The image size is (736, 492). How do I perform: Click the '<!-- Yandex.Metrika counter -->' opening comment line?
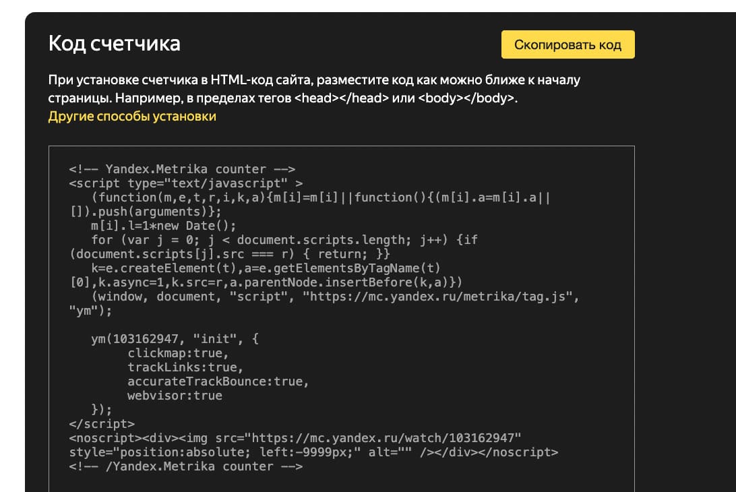coord(182,169)
